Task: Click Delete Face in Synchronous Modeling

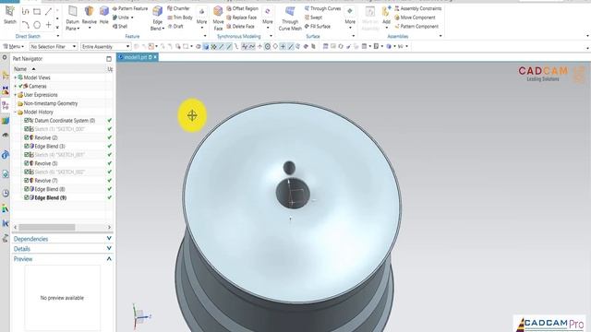Action: tap(240, 27)
